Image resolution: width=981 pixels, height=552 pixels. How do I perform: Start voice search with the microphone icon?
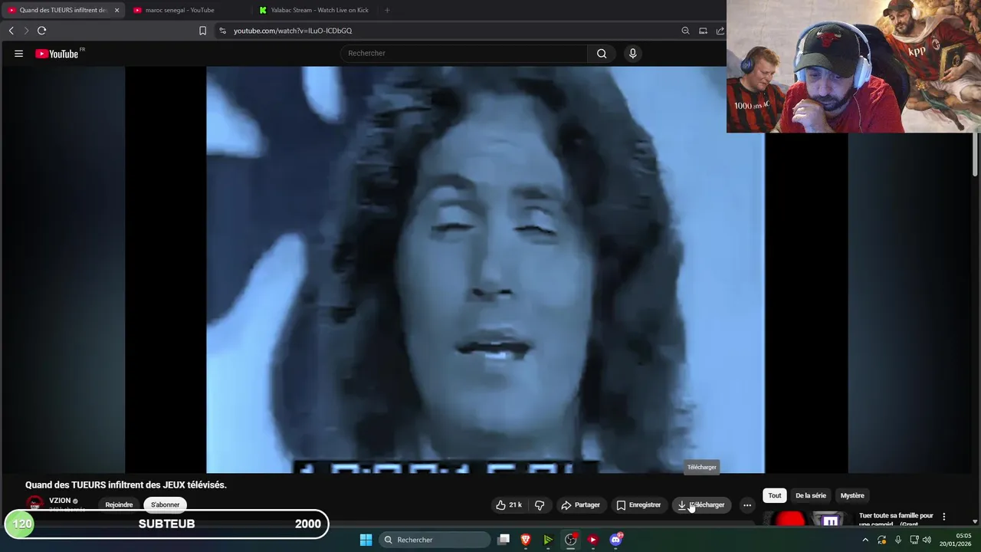tap(632, 54)
